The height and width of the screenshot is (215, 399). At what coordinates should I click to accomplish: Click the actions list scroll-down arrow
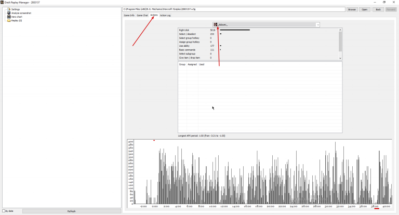[340, 58]
